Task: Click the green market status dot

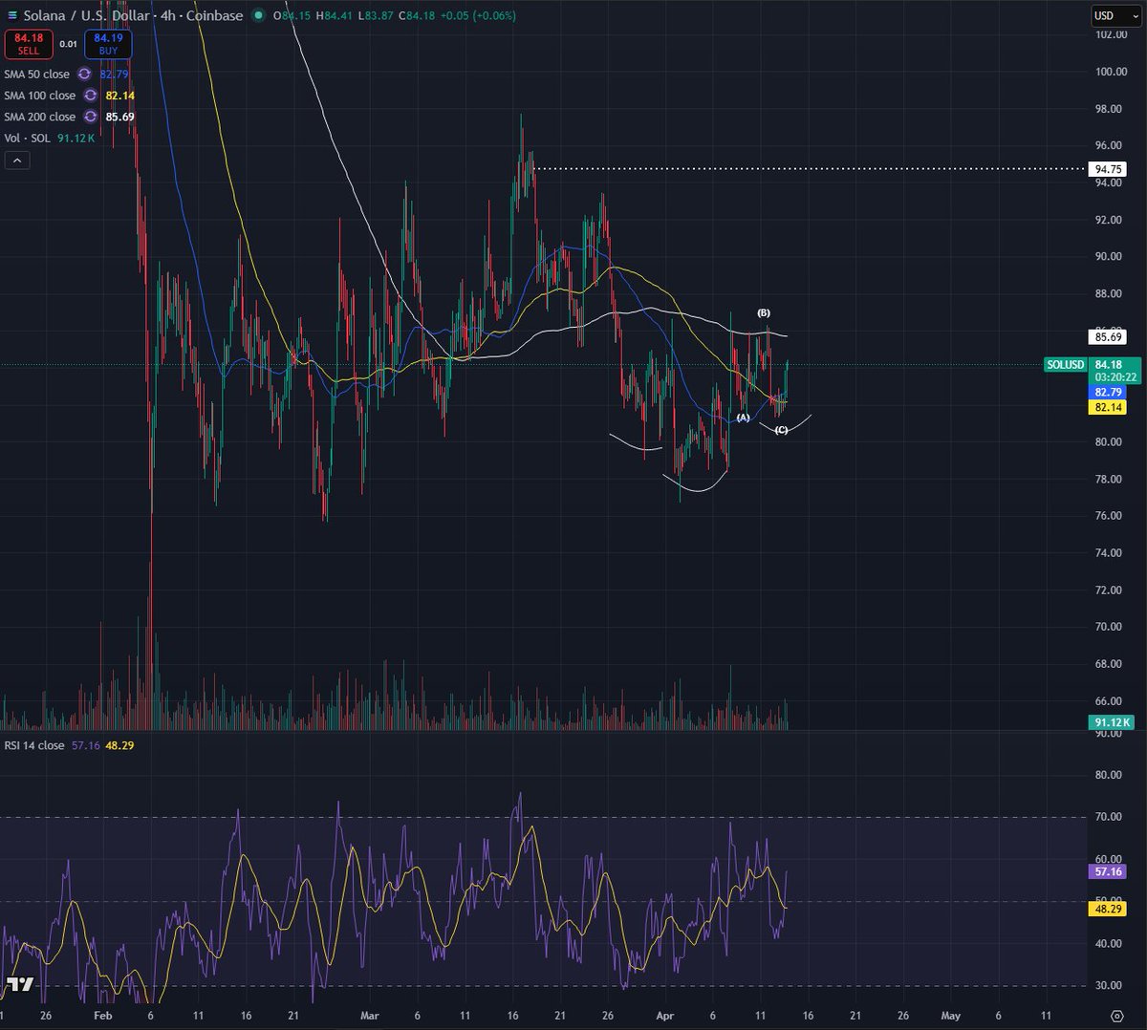Action: (x=259, y=15)
